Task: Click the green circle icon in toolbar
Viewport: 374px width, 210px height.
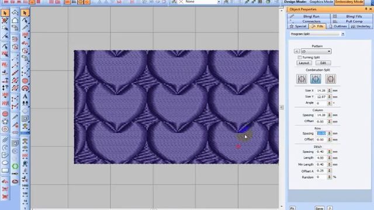Action: point(15,166)
